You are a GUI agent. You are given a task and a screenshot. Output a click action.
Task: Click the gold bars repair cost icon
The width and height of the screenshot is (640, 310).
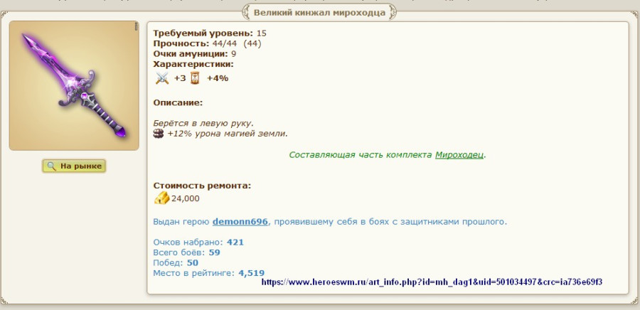[x=161, y=198]
